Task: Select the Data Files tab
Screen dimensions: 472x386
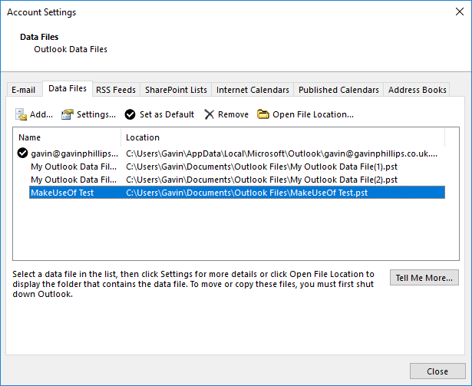Action: coord(68,89)
